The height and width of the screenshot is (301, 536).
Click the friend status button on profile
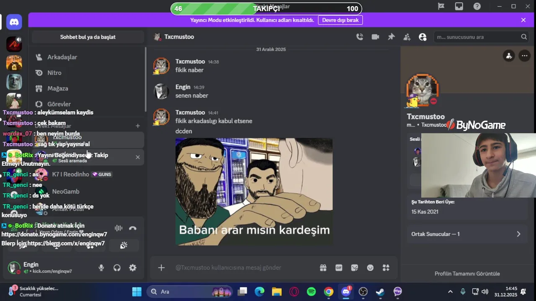coord(509,56)
